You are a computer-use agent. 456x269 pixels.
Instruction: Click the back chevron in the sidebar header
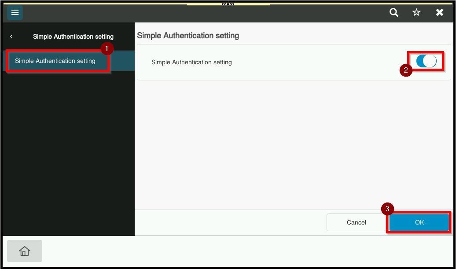click(11, 37)
